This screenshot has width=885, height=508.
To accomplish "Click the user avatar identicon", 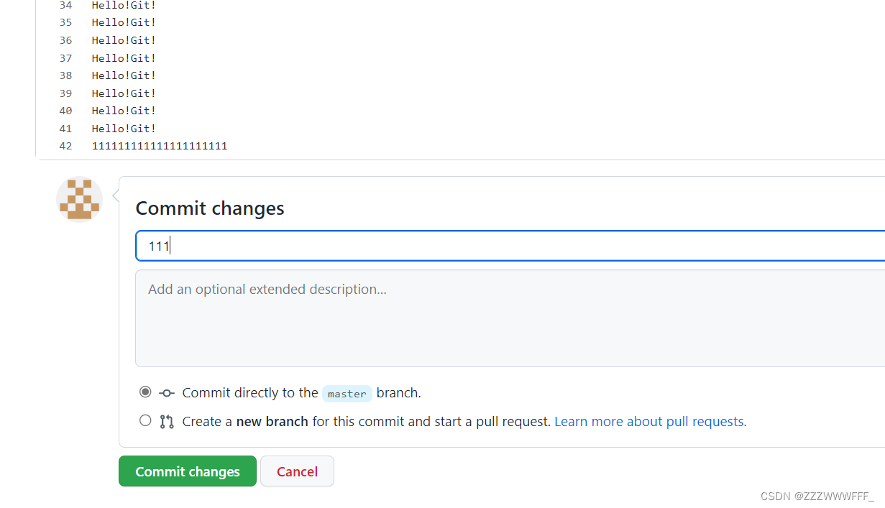I will [79, 199].
